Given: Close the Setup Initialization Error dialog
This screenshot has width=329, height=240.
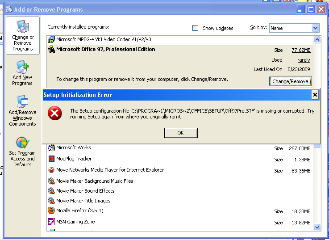Looking at the screenshot, I should 315,95.
